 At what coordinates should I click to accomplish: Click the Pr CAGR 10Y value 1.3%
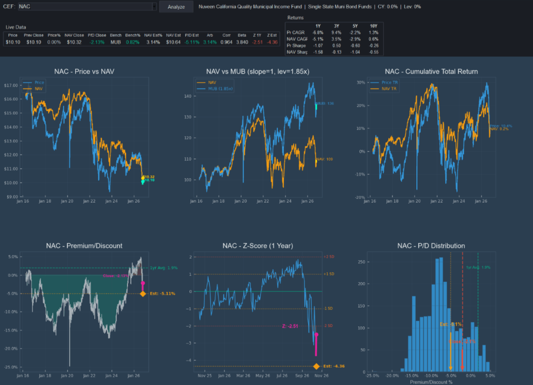(x=373, y=33)
